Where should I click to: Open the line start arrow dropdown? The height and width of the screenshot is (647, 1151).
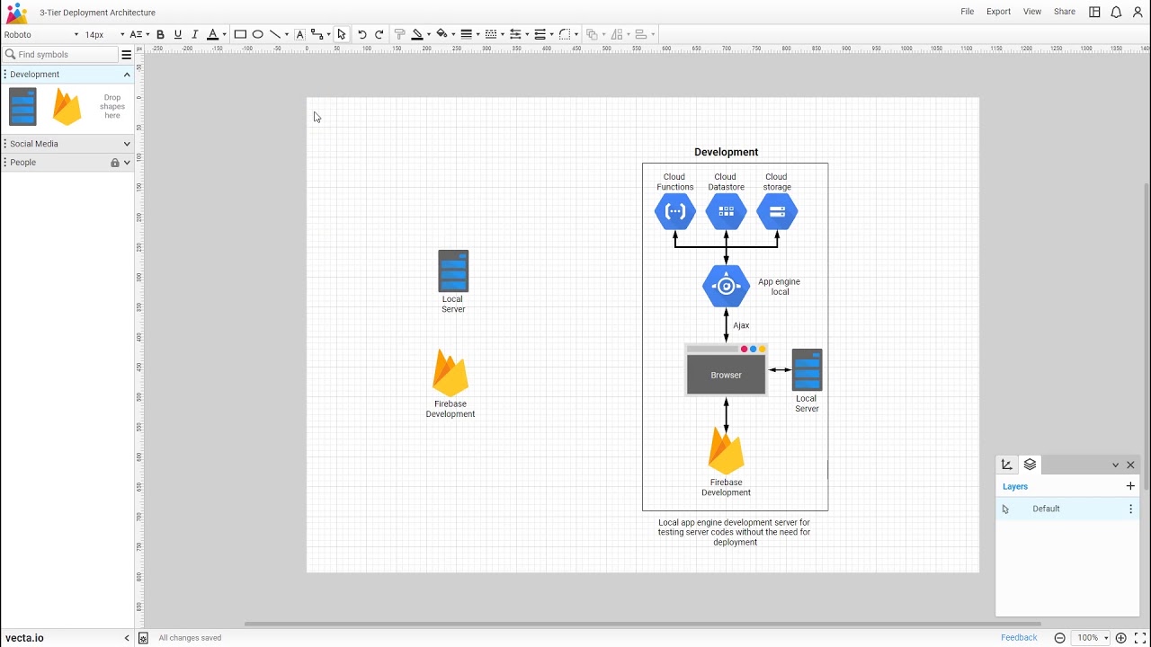click(519, 34)
